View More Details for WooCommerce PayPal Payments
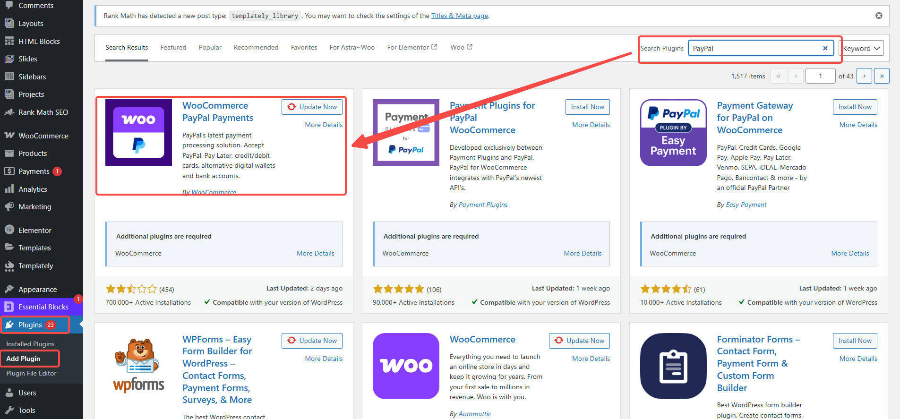 pos(324,125)
